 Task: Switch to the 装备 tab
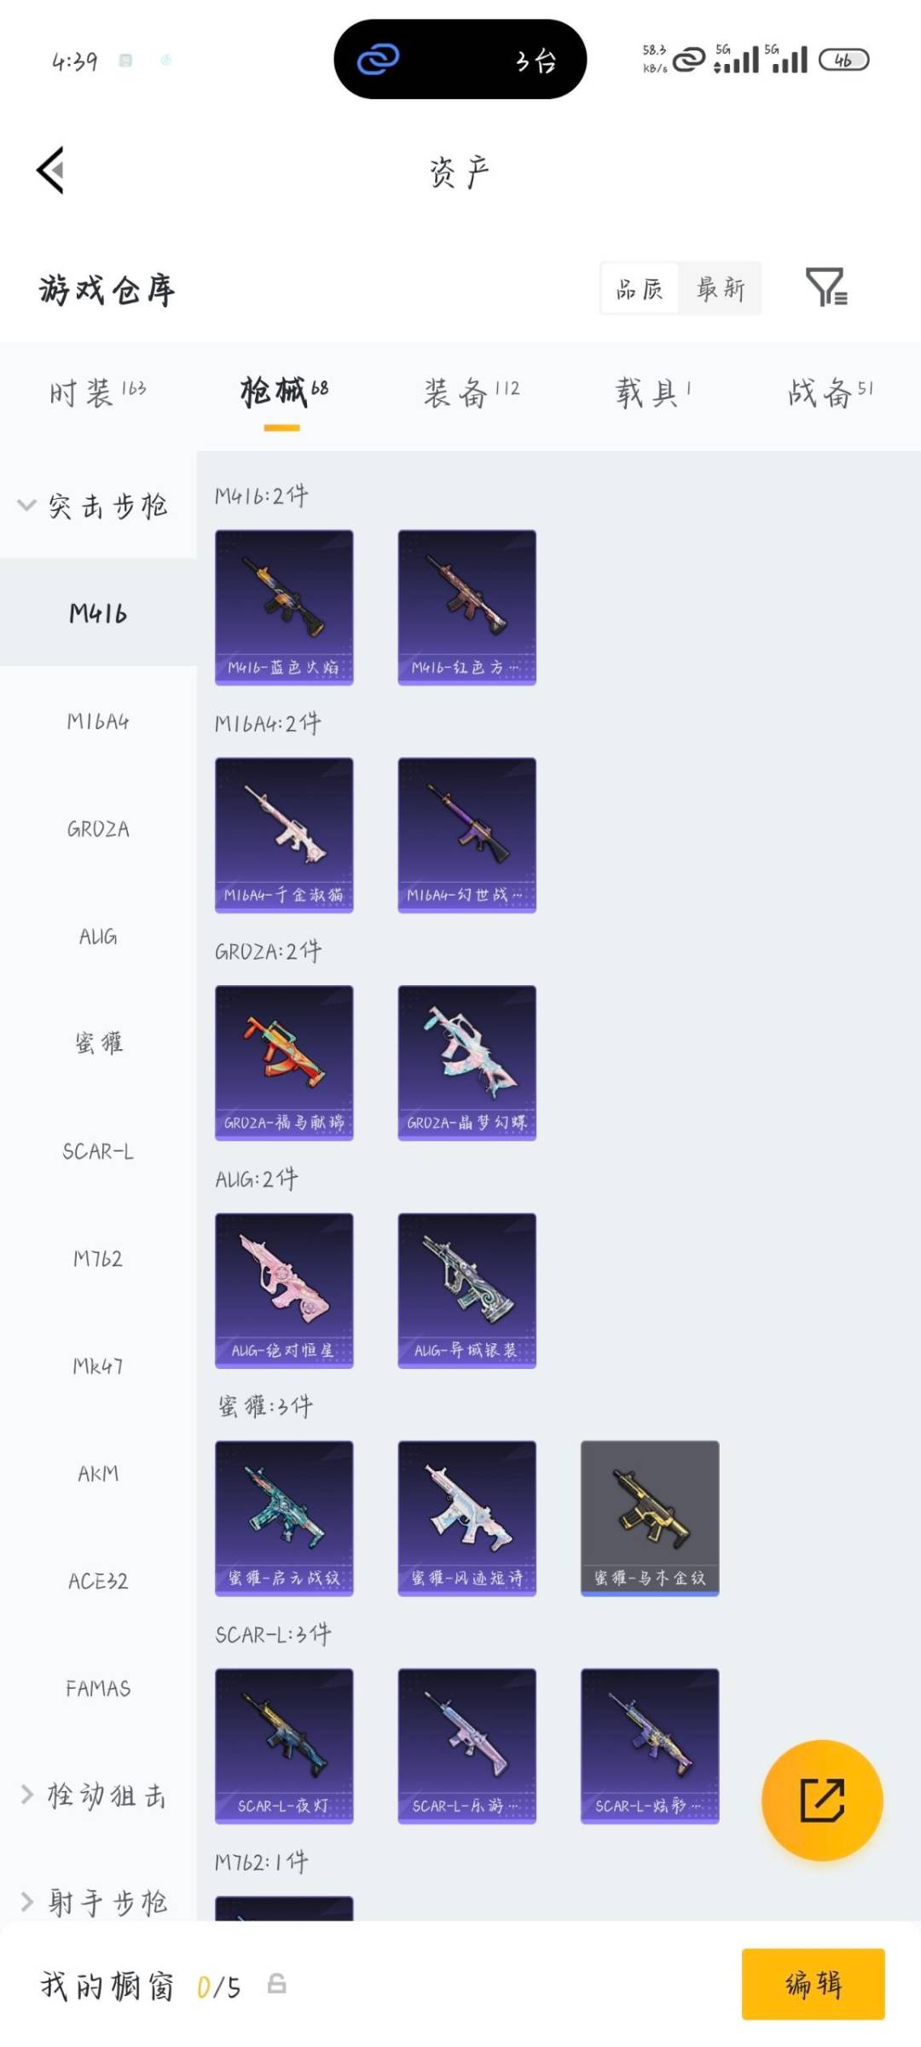[x=472, y=392]
